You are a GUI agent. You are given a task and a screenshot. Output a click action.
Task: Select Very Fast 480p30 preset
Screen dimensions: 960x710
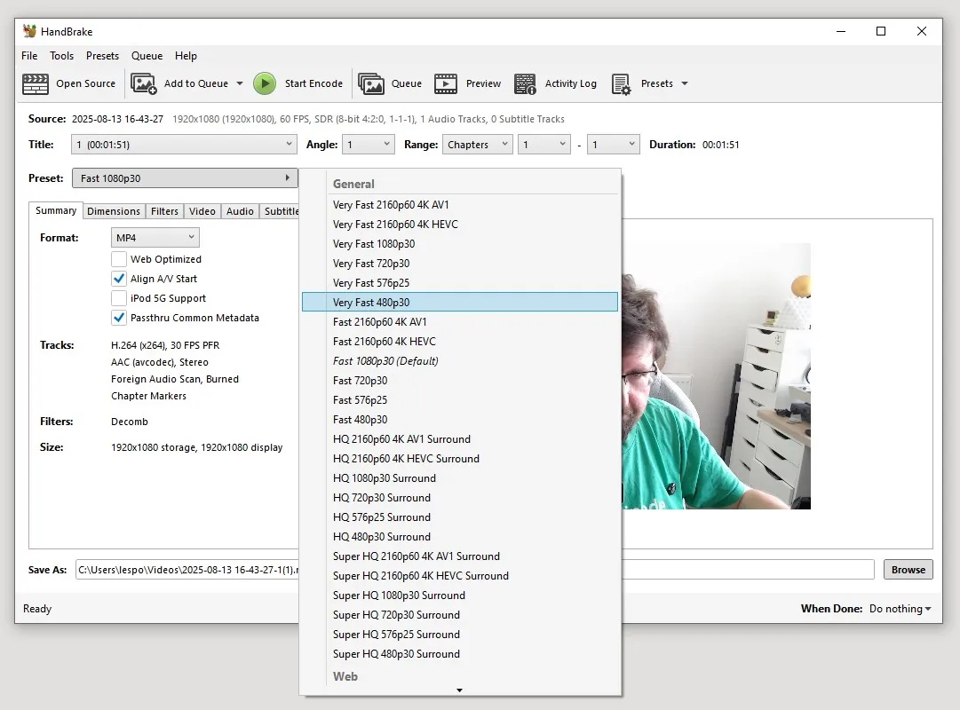tap(460, 303)
